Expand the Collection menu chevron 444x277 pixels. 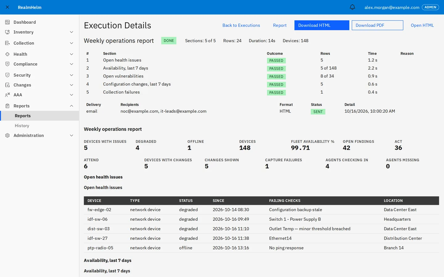click(x=72, y=43)
